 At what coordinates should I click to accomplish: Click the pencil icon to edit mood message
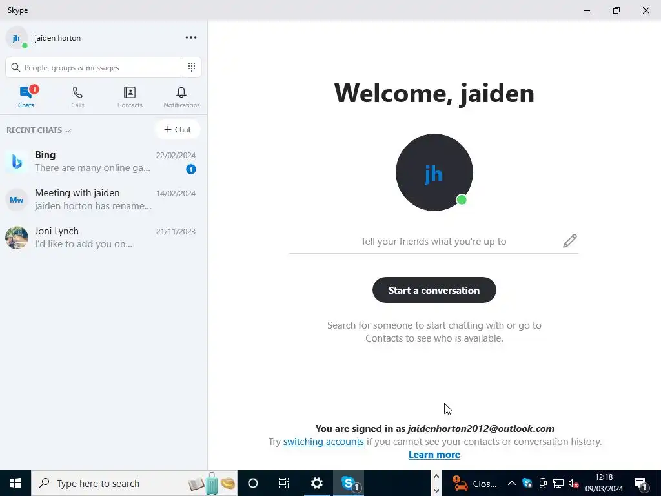point(569,242)
